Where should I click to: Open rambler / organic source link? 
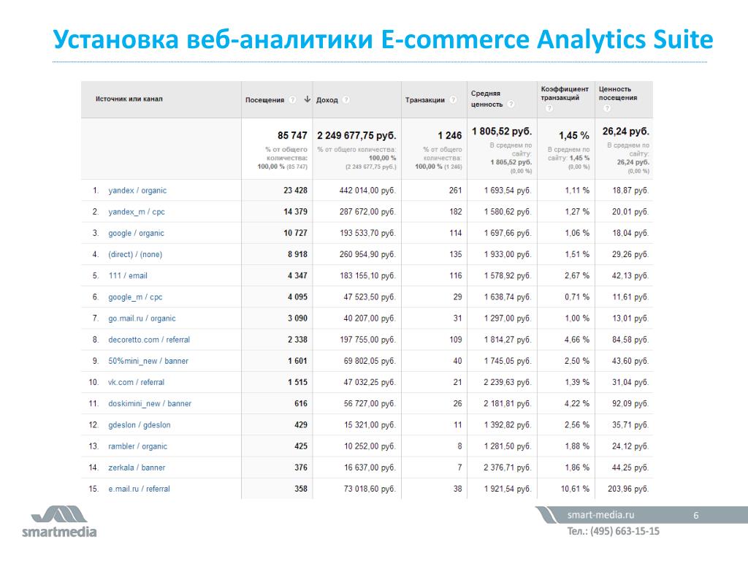[x=137, y=446]
